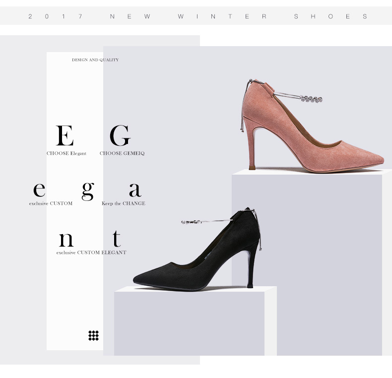Click the exclusive CUSTOM ELEGANT caption

click(x=91, y=252)
